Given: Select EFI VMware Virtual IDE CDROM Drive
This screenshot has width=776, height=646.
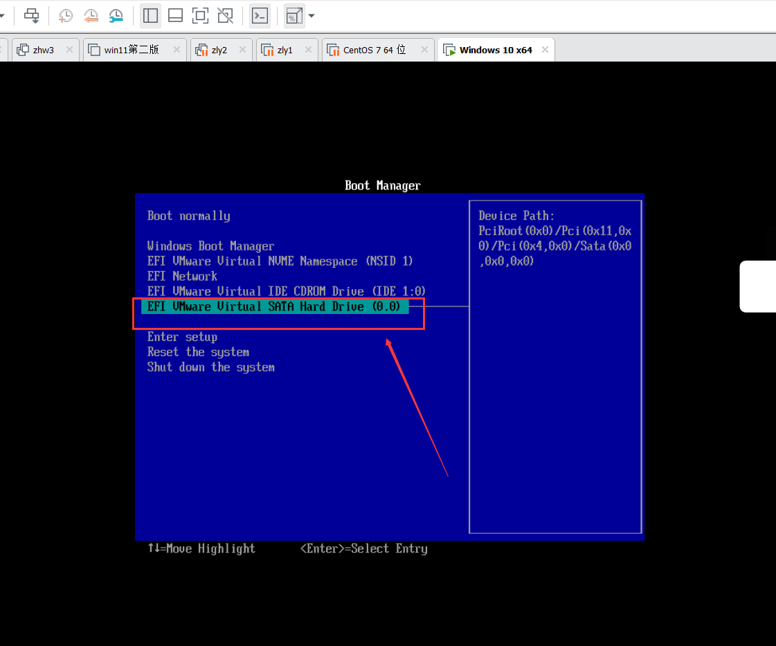Looking at the screenshot, I should point(286,291).
